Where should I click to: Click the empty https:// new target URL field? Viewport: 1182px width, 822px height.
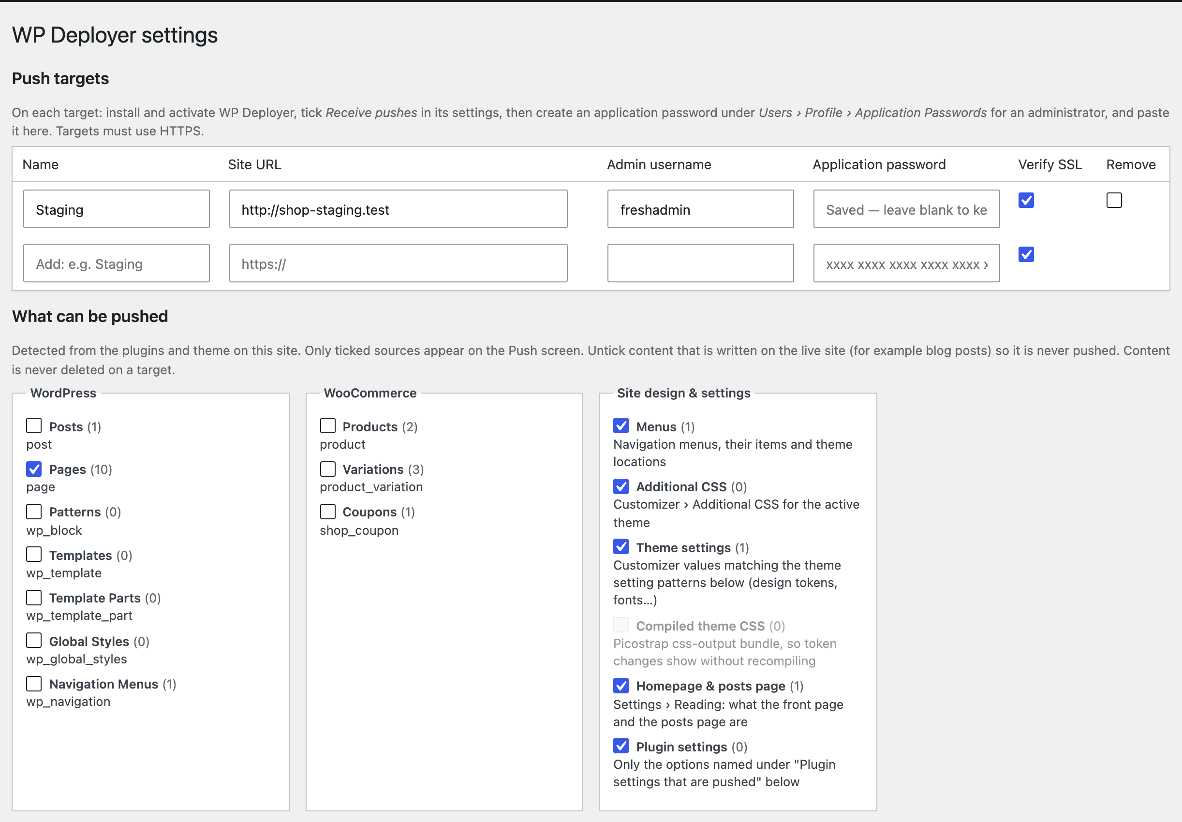398,263
